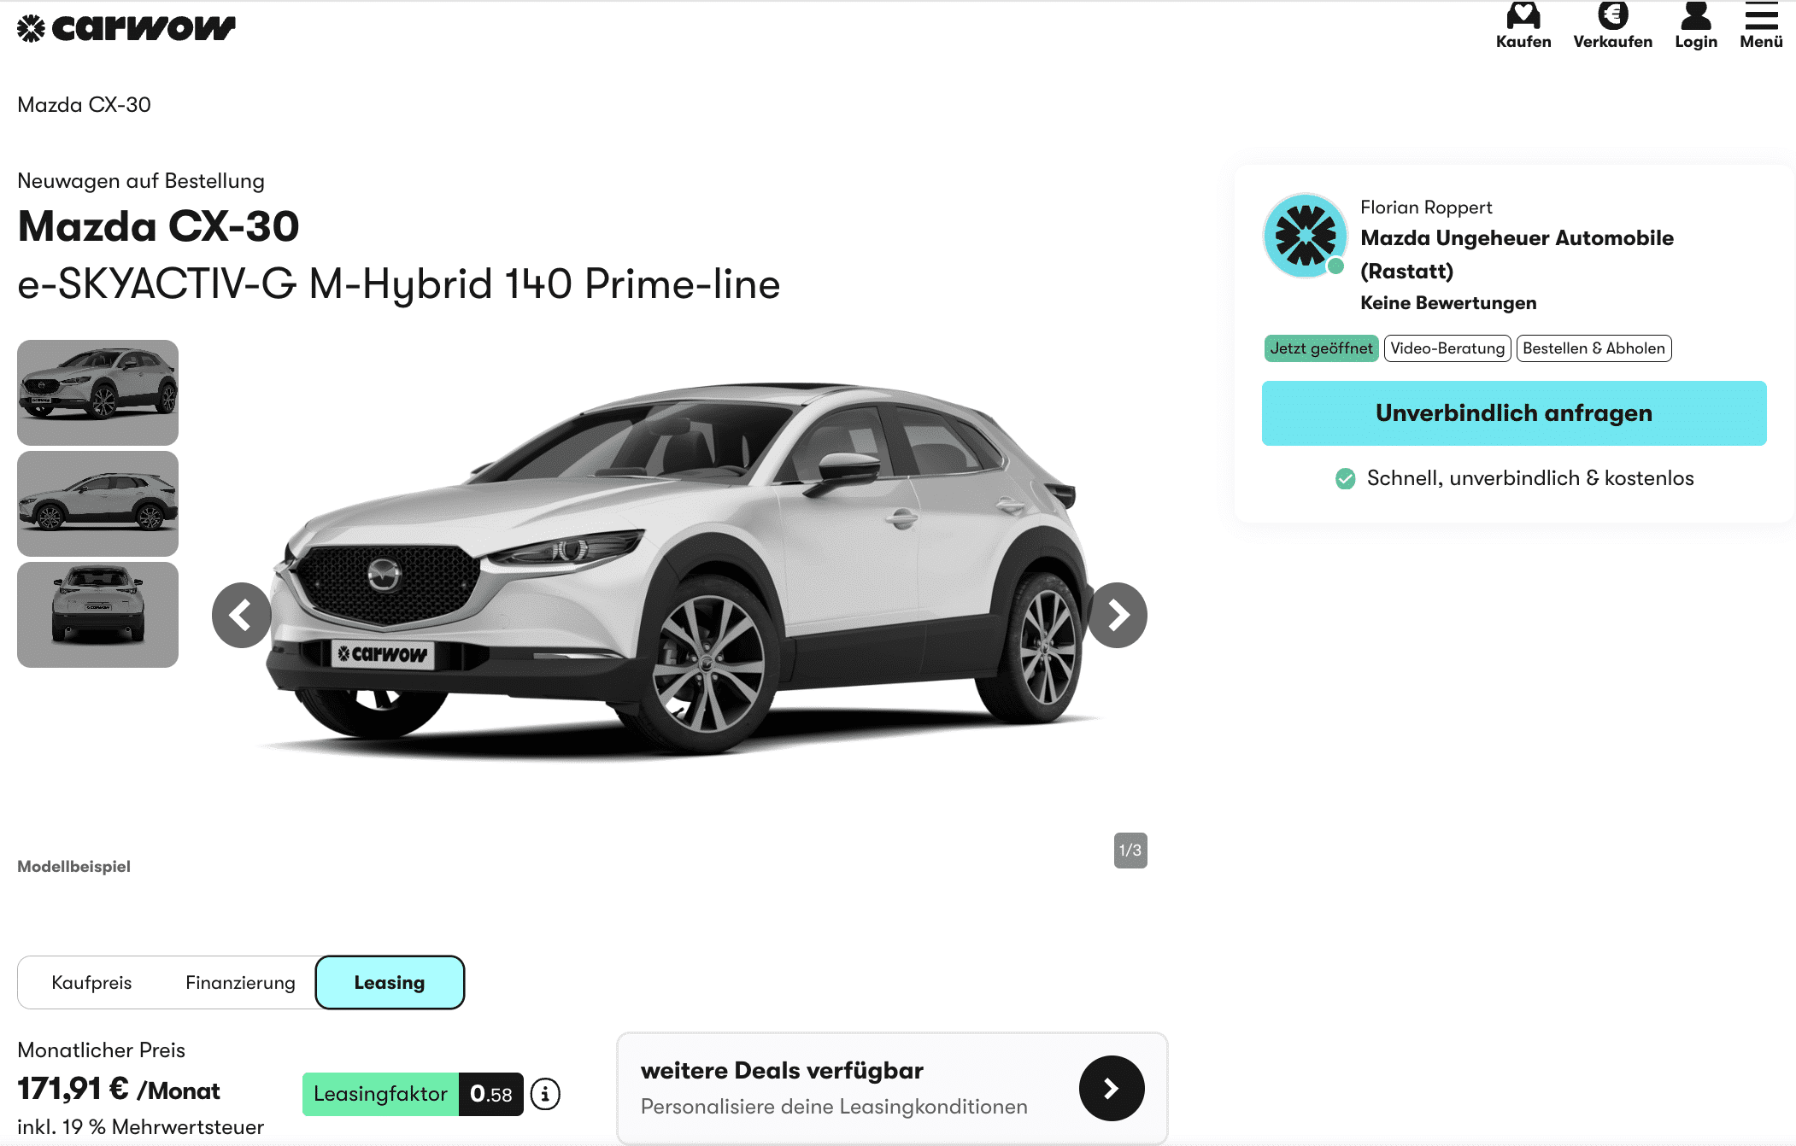Click dealer avatar of Florian Roppert
This screenshot has width=1796, height=1146.
pos(1305,235)
